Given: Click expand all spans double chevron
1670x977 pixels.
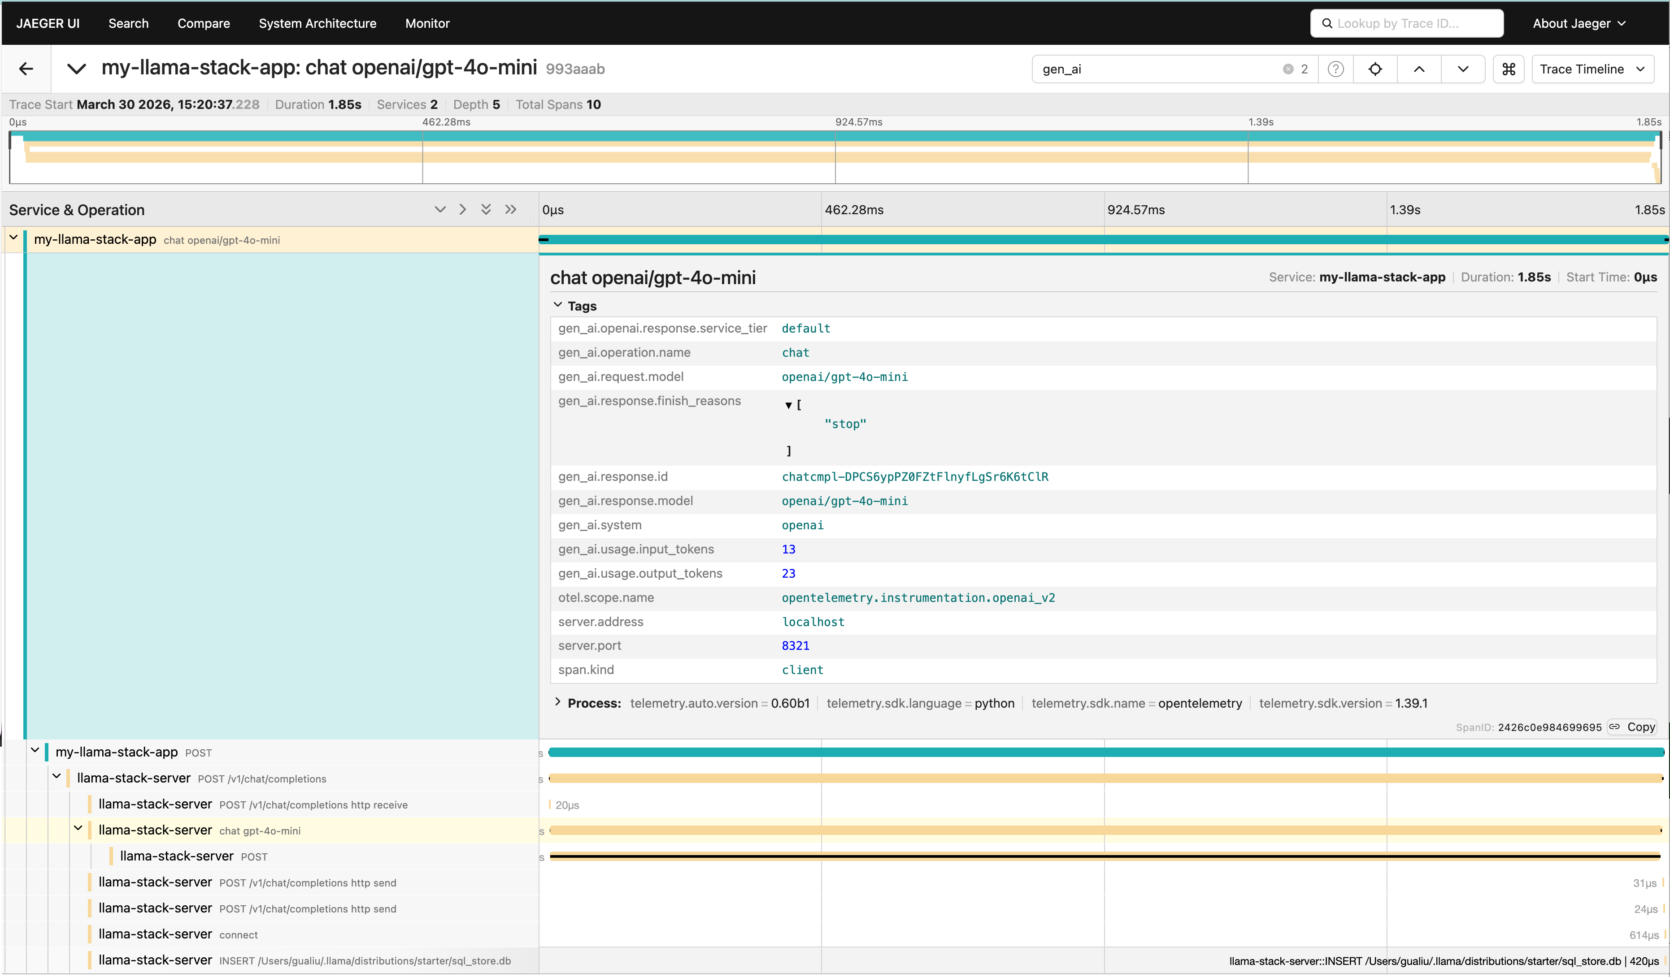Looking at the screenshot, I should [486, 209].
